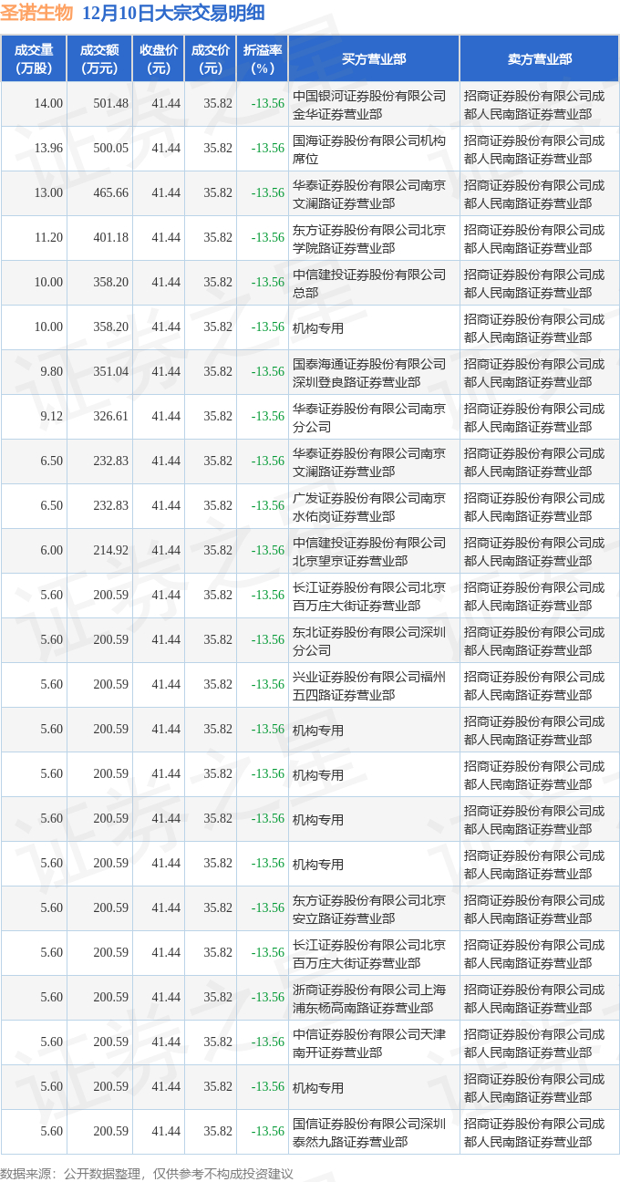Click buyer 国海证券 机构席位 cell
Image resolution: width=620 pixels, height=1182 pixels.
pyautogui.click(x=369, y=149)
